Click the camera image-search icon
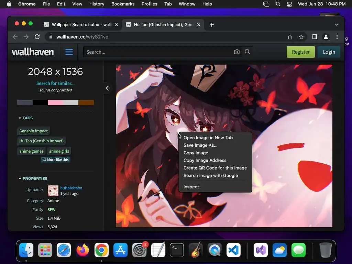Viewport: 352px width, 264px height. tap(236, 52)
